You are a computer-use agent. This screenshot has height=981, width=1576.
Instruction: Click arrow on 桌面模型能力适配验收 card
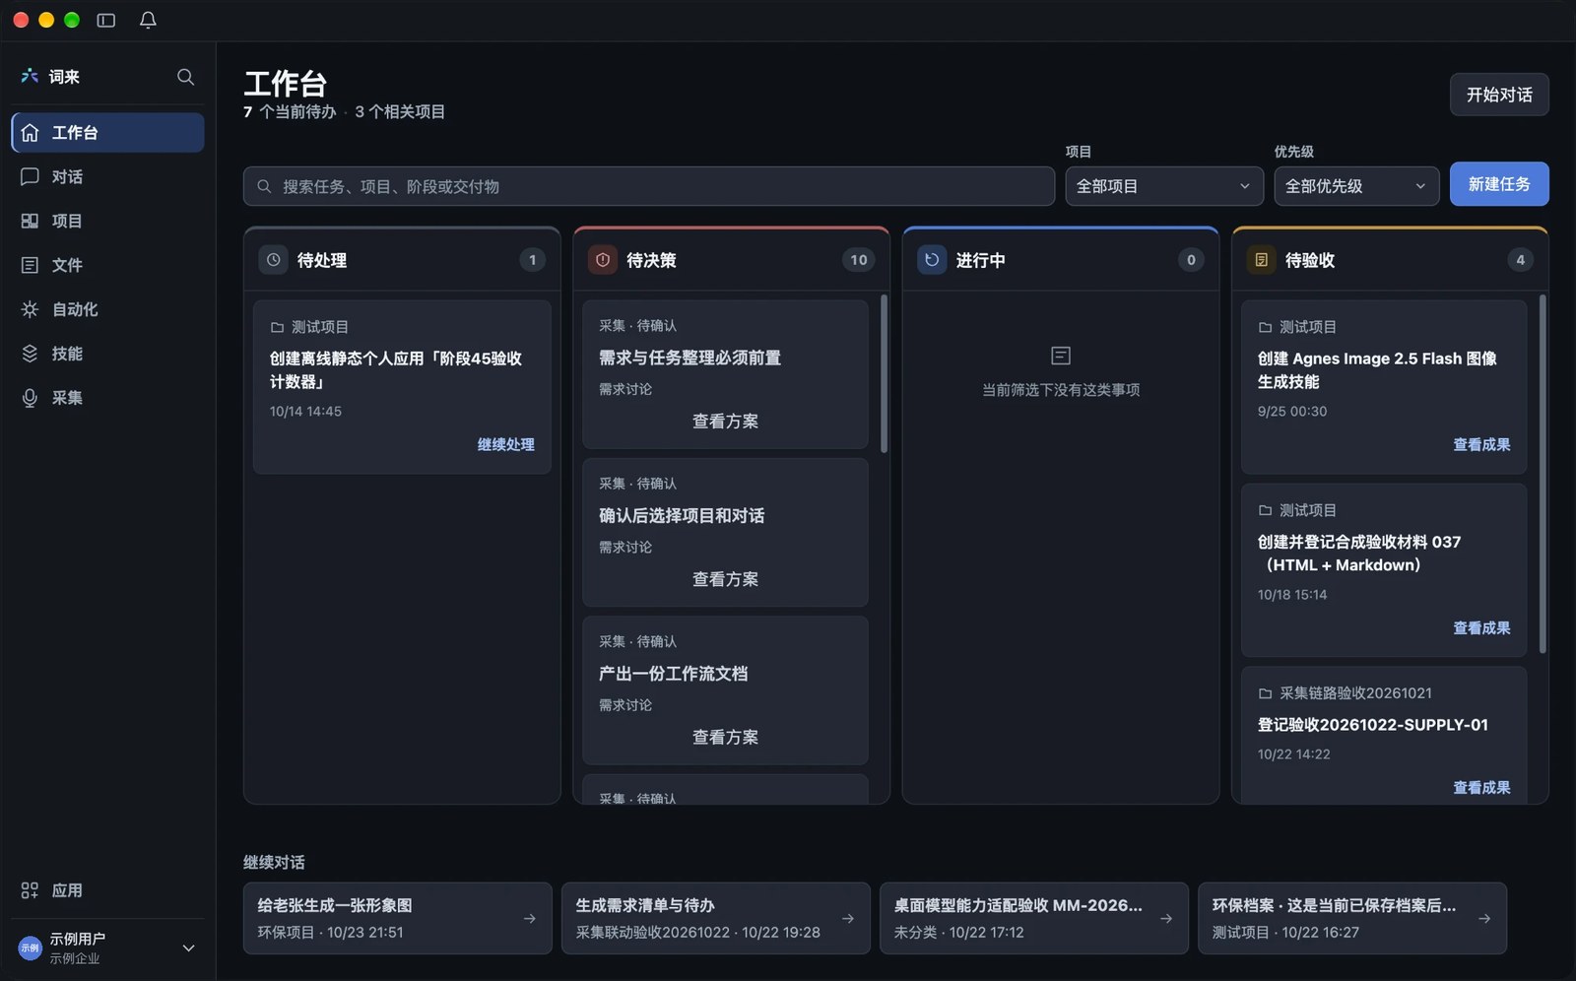tap(1166, 918)
